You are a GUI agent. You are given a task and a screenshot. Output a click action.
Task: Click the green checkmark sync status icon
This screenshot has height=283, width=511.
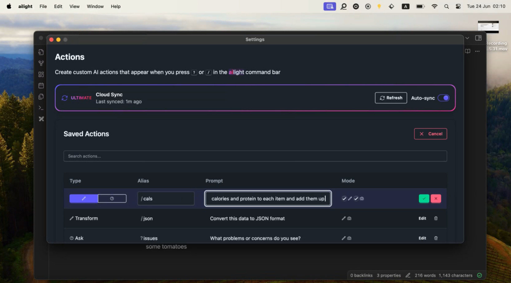[x=479, y=275]
